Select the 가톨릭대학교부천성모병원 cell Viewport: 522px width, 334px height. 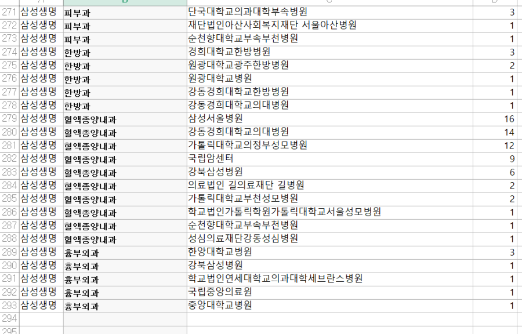(x=329, y=199)
